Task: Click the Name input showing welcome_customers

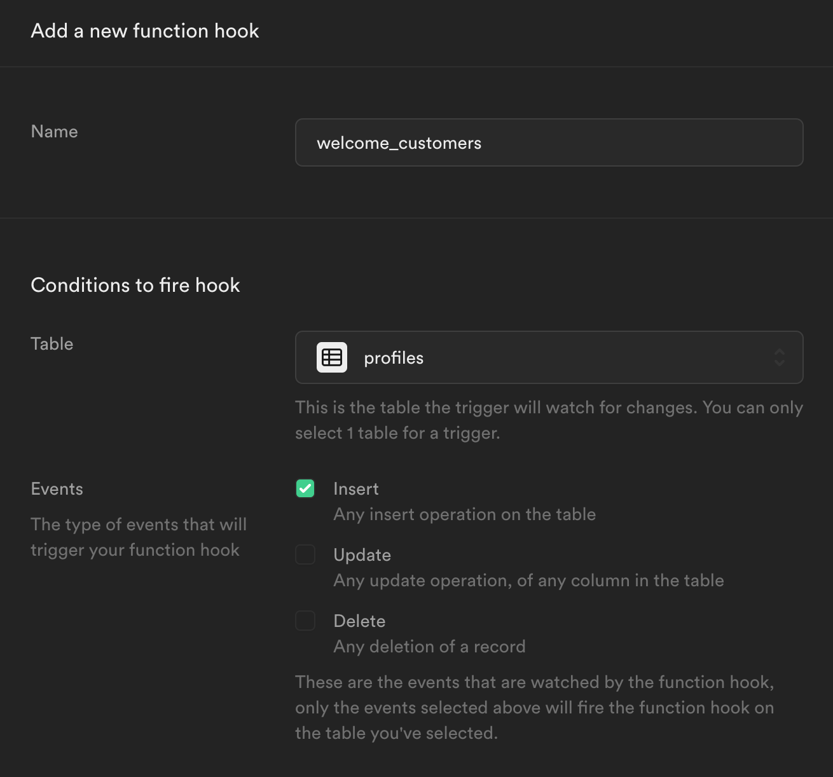Action: (549, 142)
